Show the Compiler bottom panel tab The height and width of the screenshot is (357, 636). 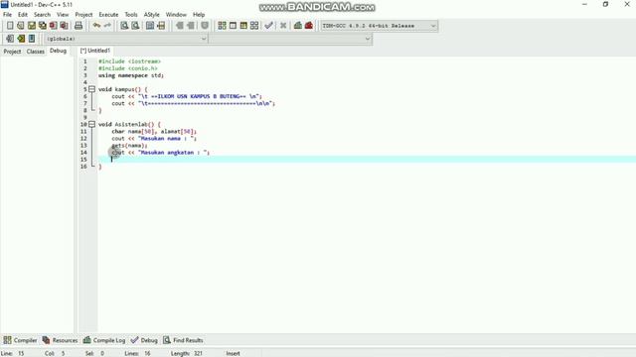pos(20,340)
